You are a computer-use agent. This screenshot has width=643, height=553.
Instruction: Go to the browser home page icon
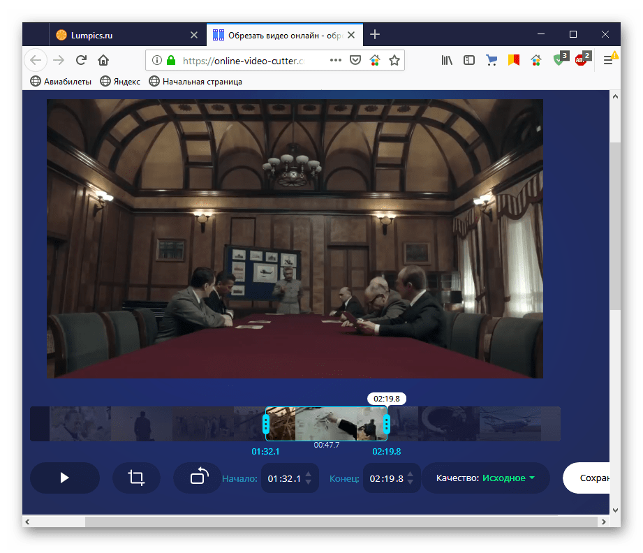[x=103, y=60]
